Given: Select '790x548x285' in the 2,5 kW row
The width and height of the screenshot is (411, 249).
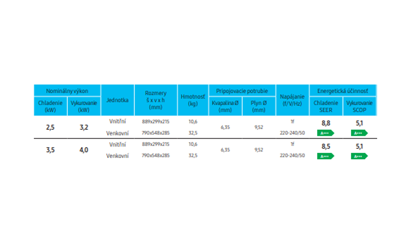Looking at the screenshot, I should 156,133.
